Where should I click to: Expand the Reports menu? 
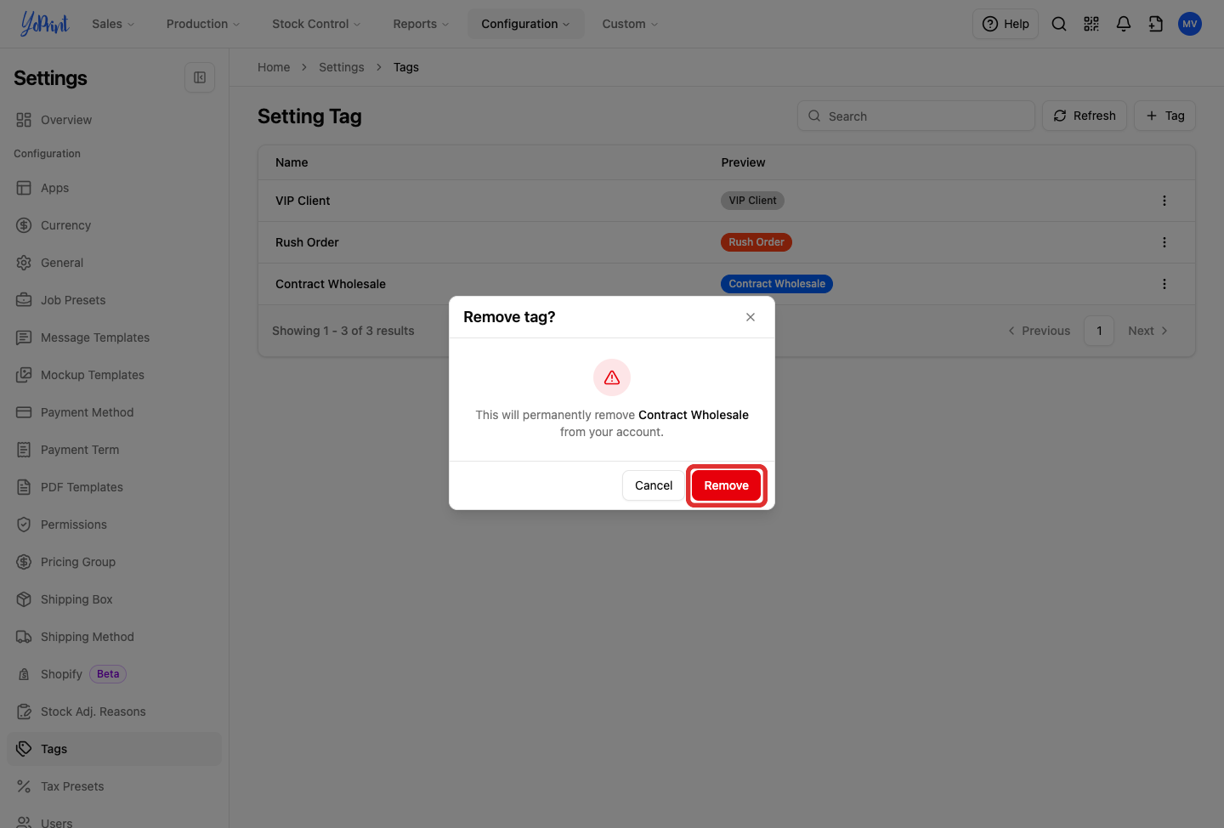pos(421,24)
